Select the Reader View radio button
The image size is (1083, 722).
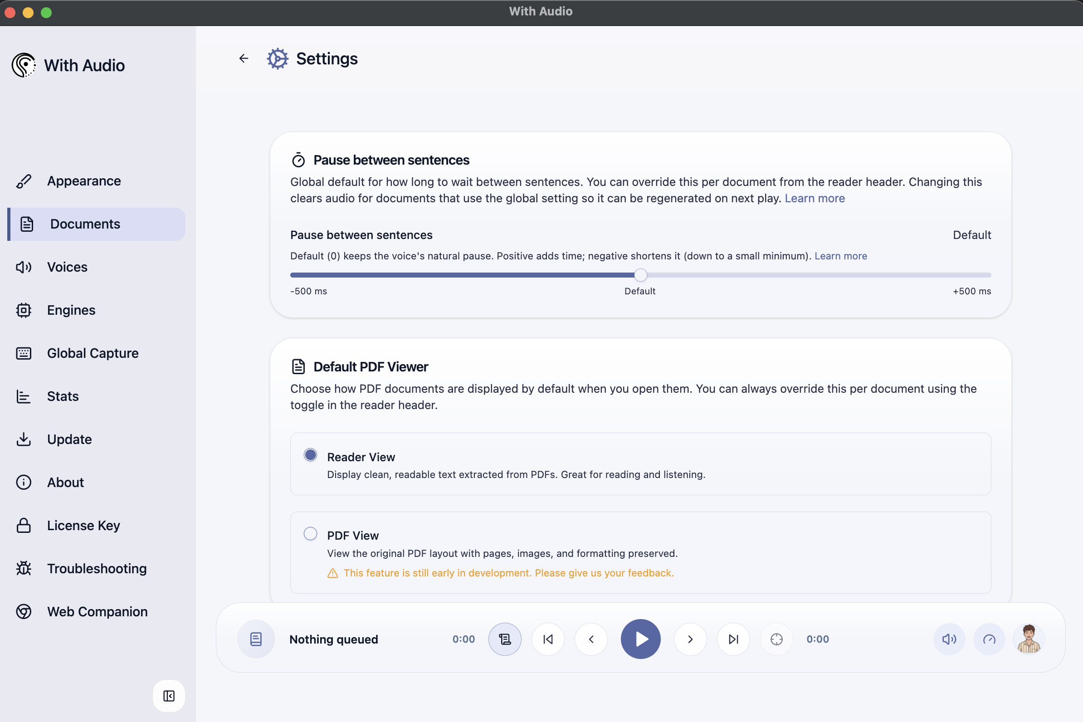click(x=310, y=455)
